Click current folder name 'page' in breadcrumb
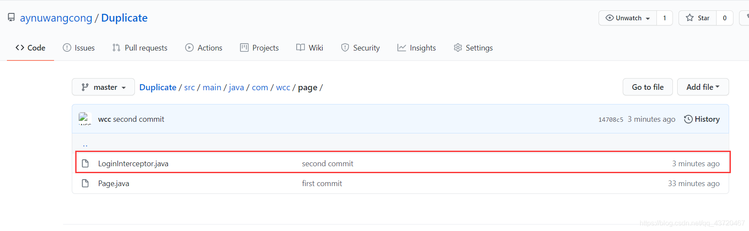The height and width of the screenshot is (231, 749). point(307,88)
